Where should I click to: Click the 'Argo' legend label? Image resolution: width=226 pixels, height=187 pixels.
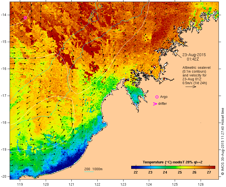(164, 97)
